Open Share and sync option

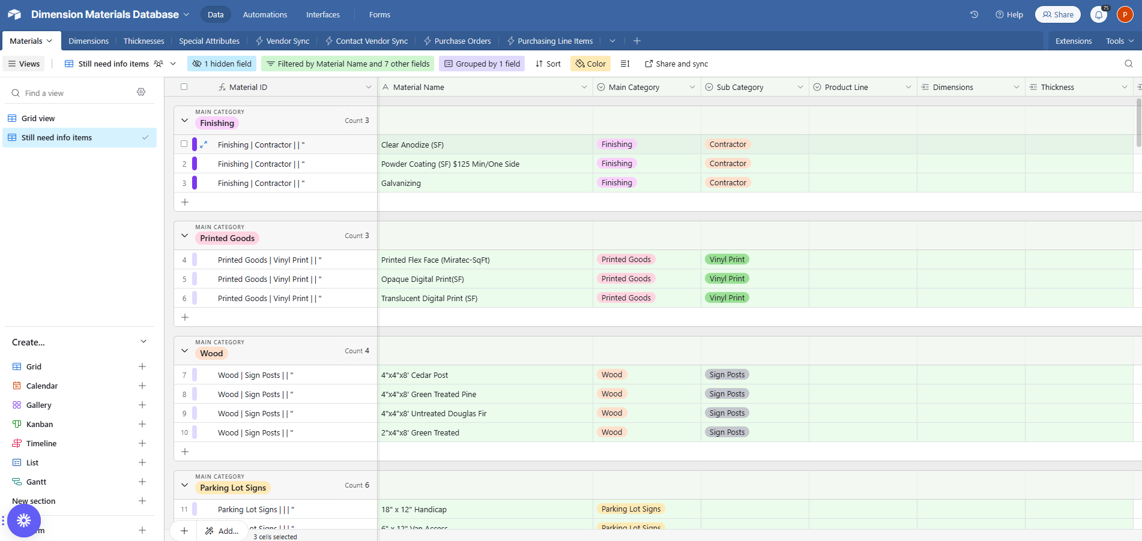[676, 64]
